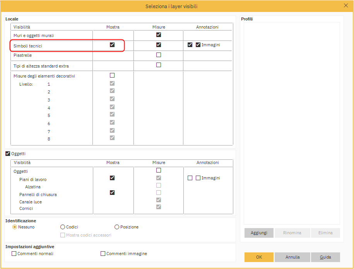The width and height of the screenshot is (354, 269).
Task: Check Misure for Tipi di altezza standard extra
Action: pos(159,65)
